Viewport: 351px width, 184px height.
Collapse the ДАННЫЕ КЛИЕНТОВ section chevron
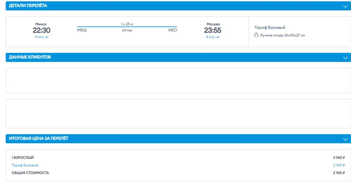pos(345,58)
